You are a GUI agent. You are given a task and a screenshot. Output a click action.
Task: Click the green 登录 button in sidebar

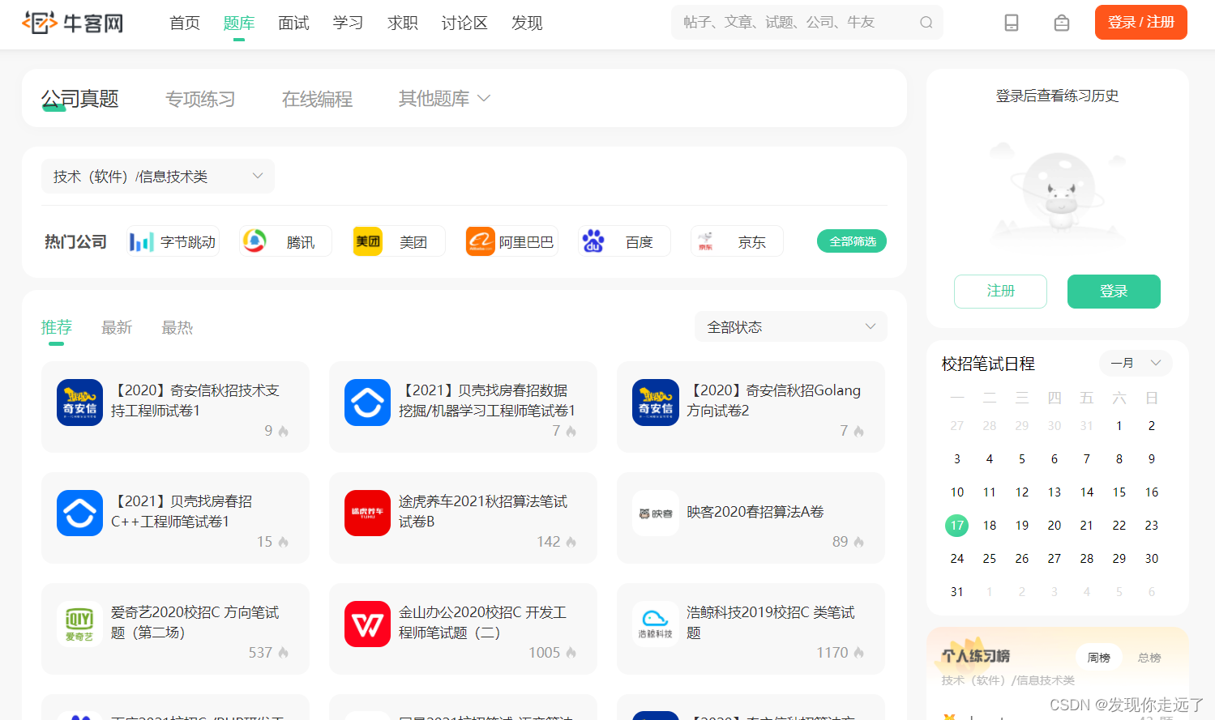tap(1114, 292)
